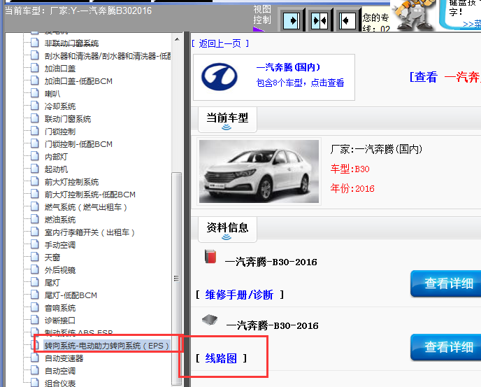Select 加油口盖-低配BCM in the list
Viewport: 481px width, 387px height.
tap(78, 81)
